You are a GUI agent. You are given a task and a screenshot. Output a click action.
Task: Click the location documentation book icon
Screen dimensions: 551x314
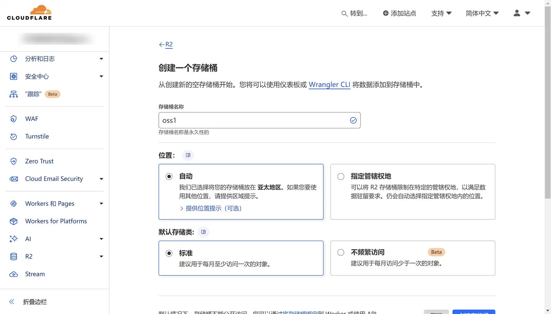tap(188, 155)
